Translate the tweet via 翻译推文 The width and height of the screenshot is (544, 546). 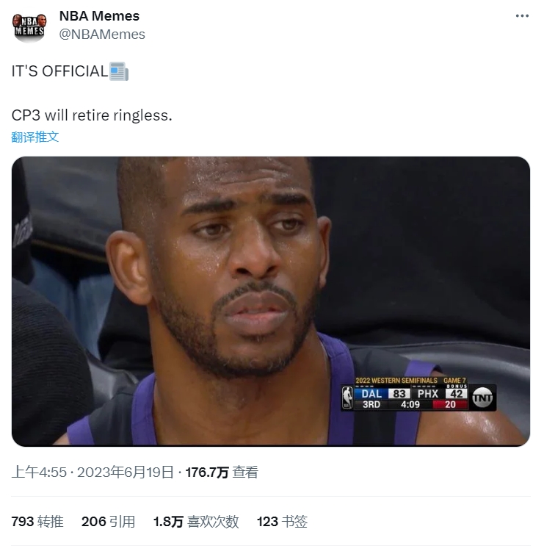coord(35,137)
